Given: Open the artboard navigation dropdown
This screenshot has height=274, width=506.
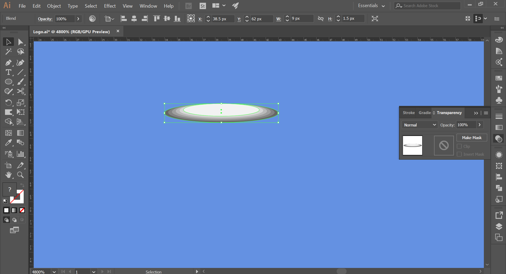Looking at the screenshot, I should click(x=94, y=272).
